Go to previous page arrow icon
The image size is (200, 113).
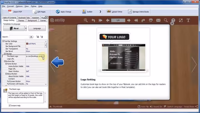point(108,20)
